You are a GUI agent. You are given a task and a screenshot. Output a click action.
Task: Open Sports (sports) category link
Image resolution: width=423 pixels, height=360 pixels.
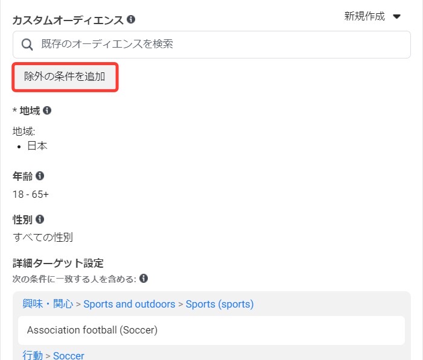point(220,304)
